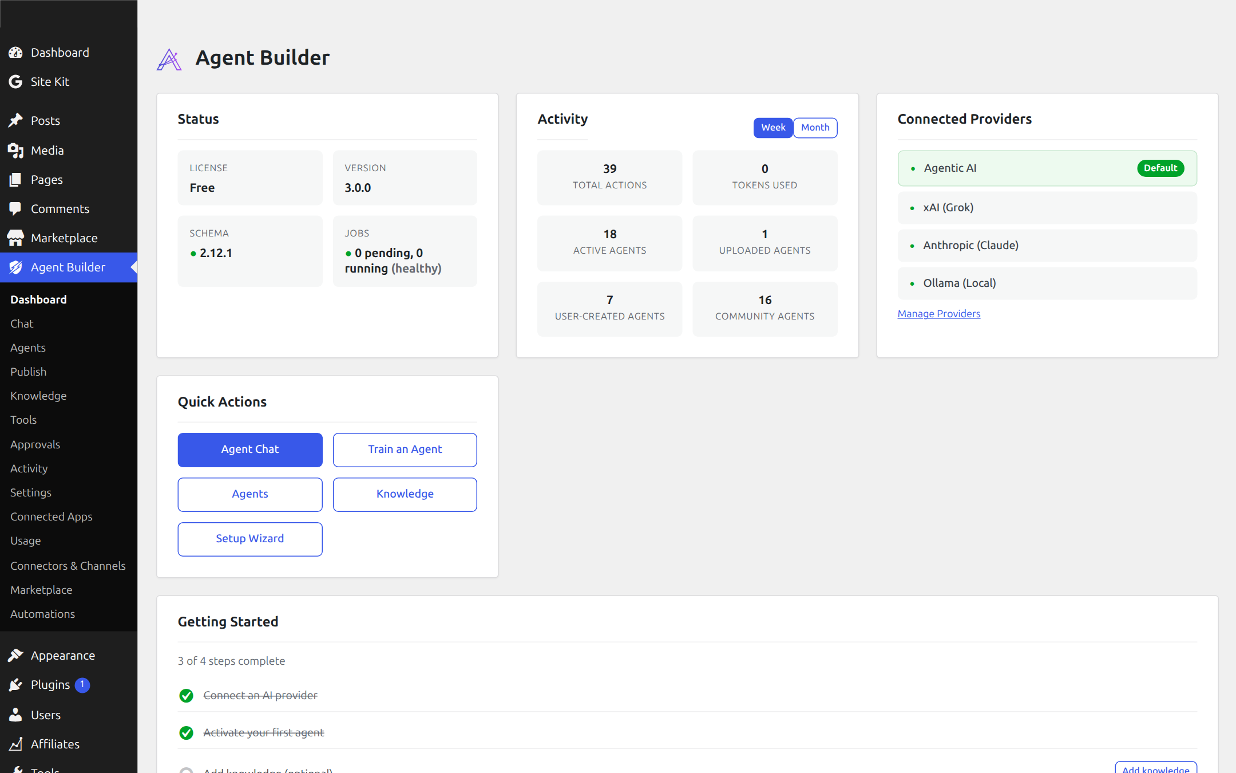Select the Anthropic (Claude) provider row
The width and height of the screenshot is (1236, 773).
pyautogui.click(x=1047, y=246)
